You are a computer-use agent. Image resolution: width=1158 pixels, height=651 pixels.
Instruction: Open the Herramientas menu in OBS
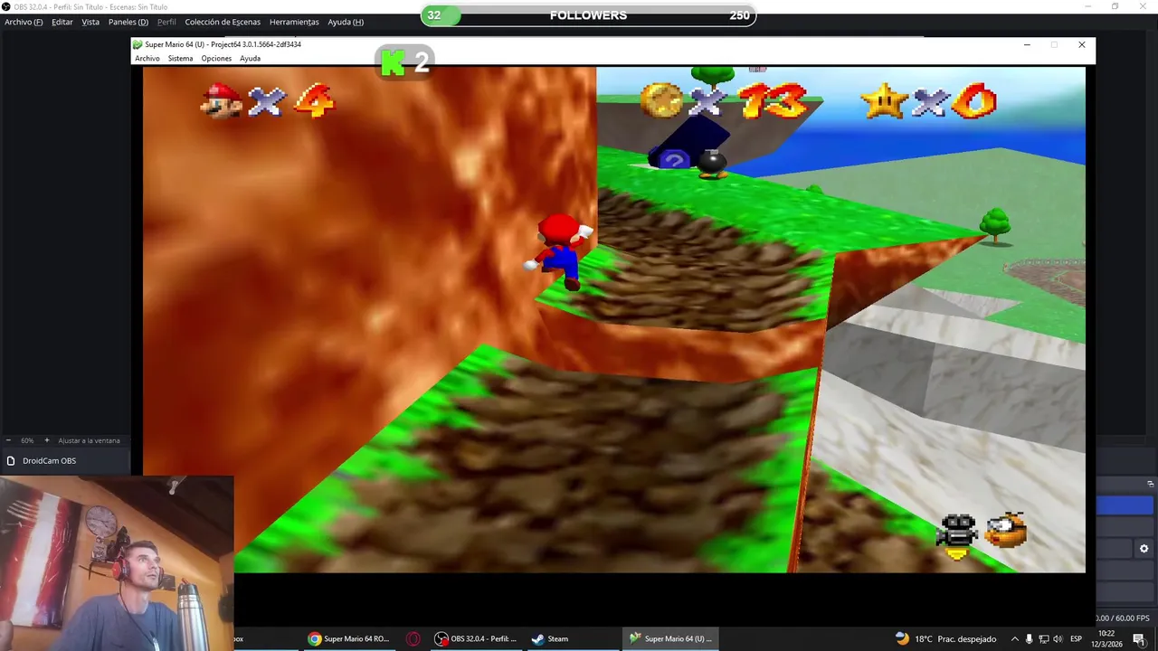point(294,22)
